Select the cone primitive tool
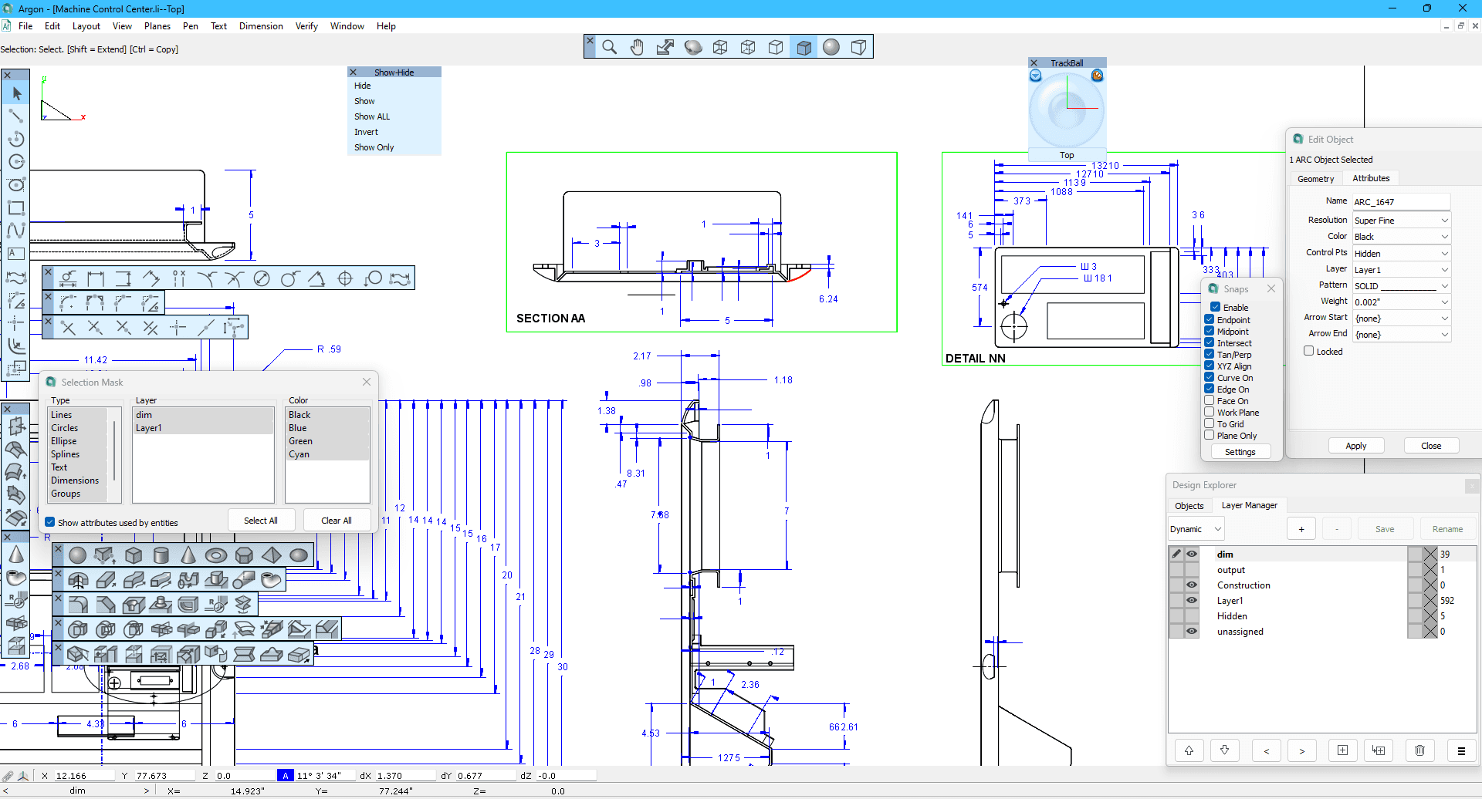The image size is (1482, 799). [x=188, y=555]
